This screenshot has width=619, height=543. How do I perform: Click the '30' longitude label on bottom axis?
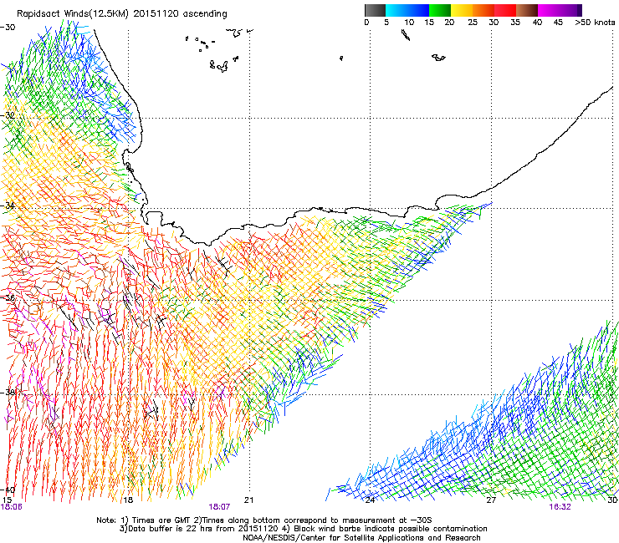tap(612, 500)
